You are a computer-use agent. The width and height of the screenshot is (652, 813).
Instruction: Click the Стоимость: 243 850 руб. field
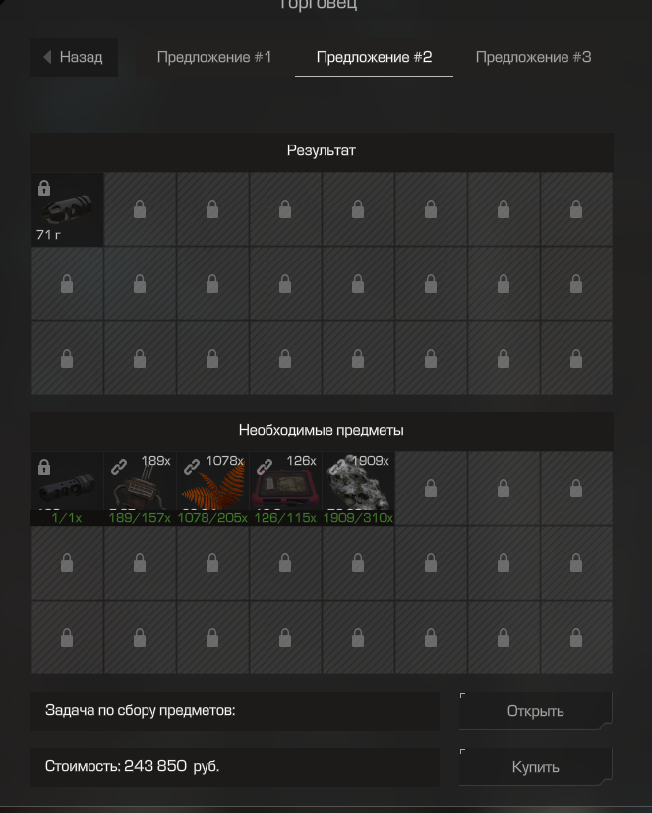235,767
